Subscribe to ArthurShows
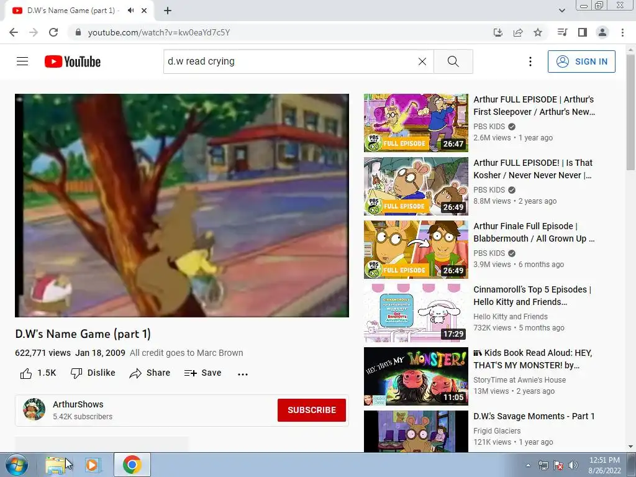The height and width of the screenshot is (477, 636). coord(312,410)
